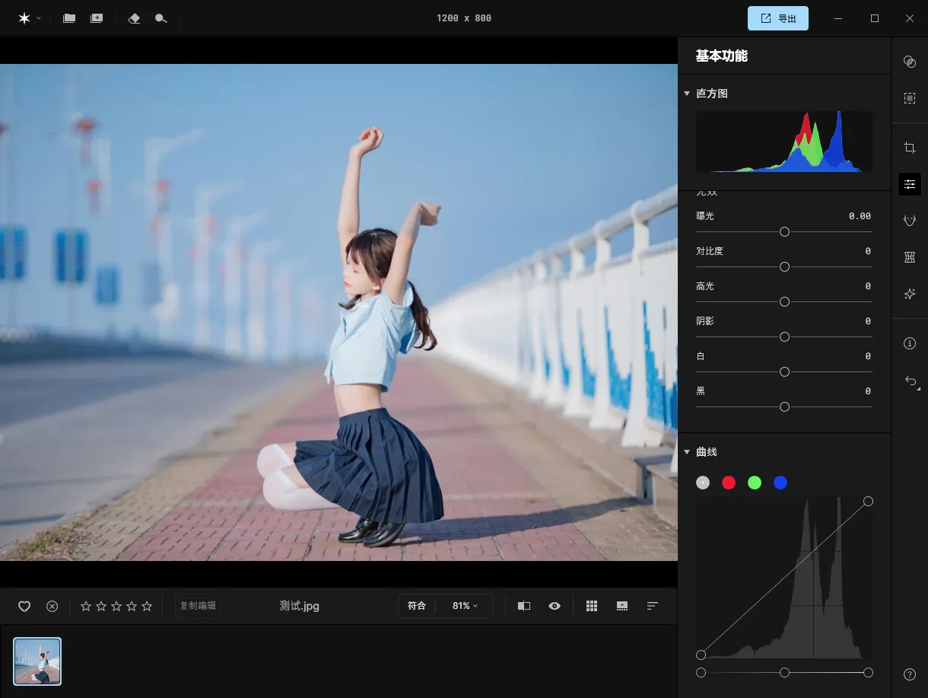
Task: Toggle before/after compare view
Action: [524, 606]
